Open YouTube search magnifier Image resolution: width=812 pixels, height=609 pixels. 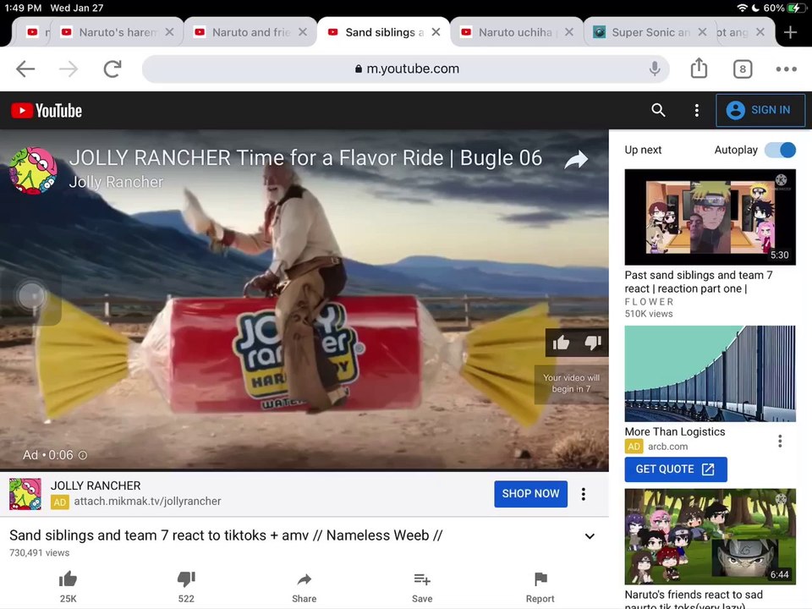658,110
